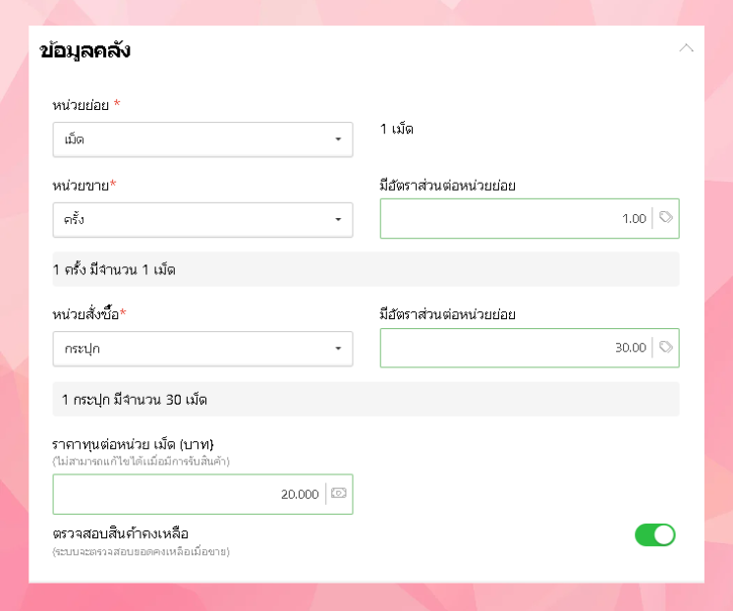733x611 pixels.
Task: Click the cost price field showing 20.000
Action: 190,494
